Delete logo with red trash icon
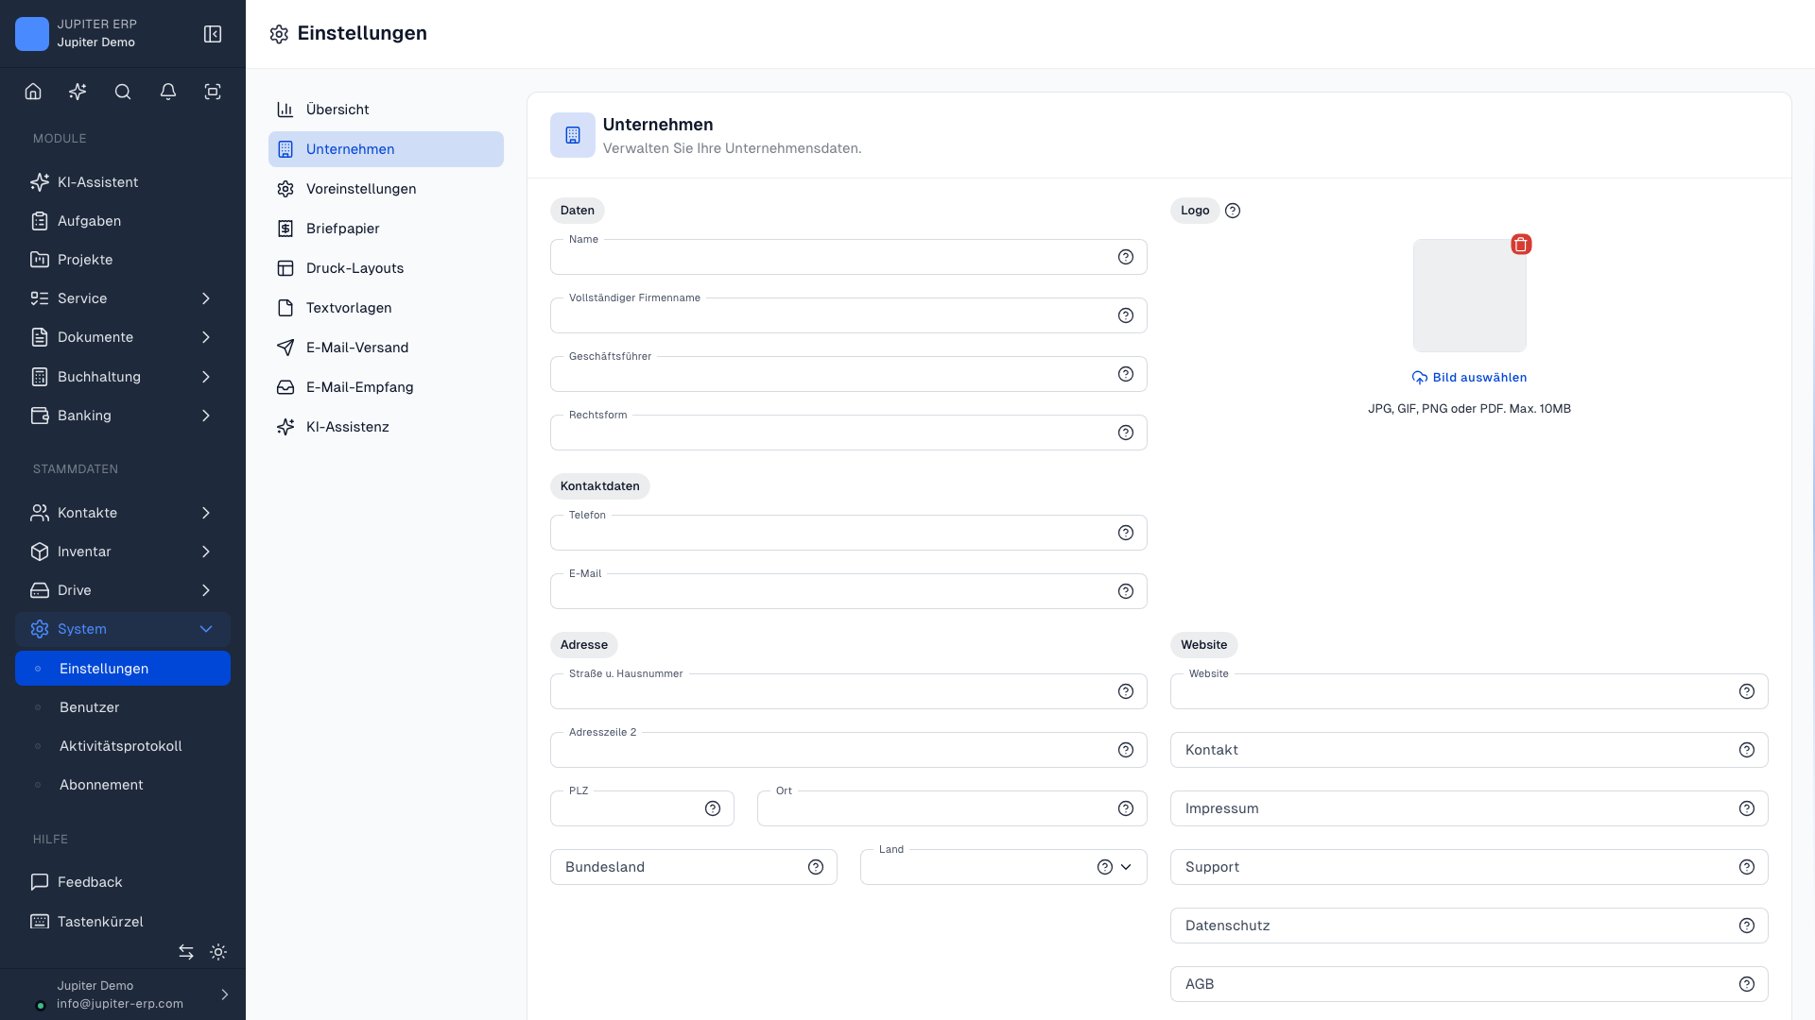 coord(1521,245)
